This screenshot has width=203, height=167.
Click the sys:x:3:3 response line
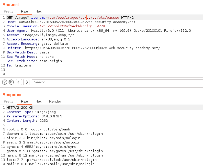point(43,142)
